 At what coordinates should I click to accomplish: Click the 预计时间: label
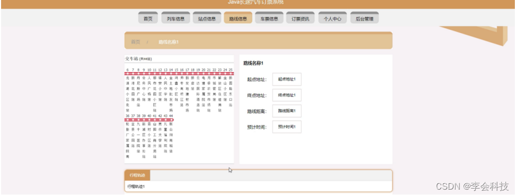coord(257,127)
